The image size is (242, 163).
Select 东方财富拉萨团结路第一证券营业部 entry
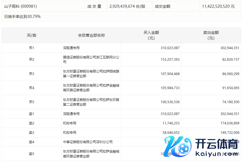[x=91, y=74]
